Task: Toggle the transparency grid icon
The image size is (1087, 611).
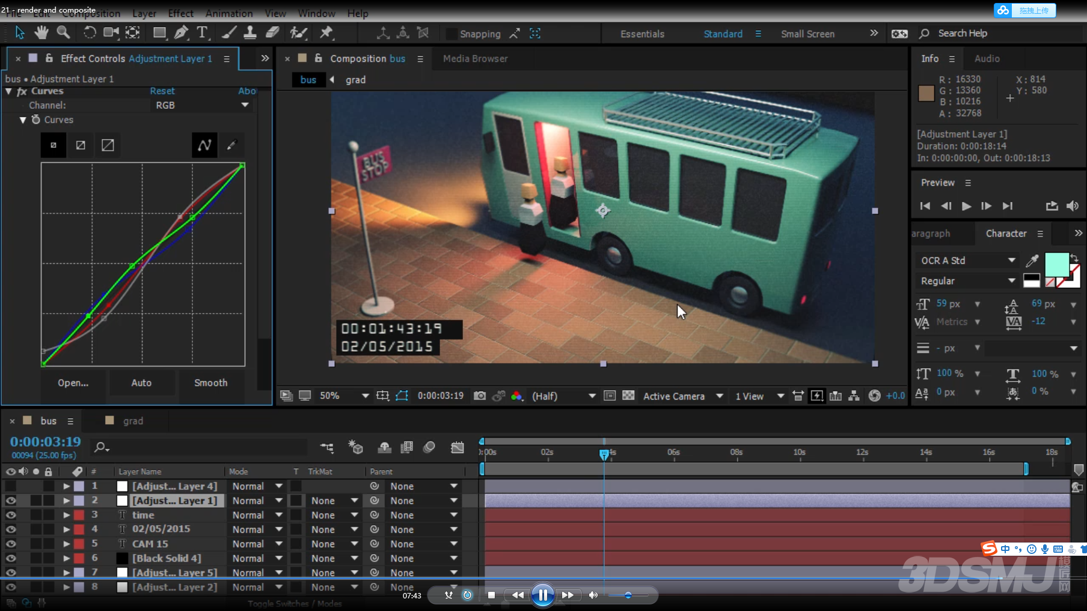Action: coord(628,395)
